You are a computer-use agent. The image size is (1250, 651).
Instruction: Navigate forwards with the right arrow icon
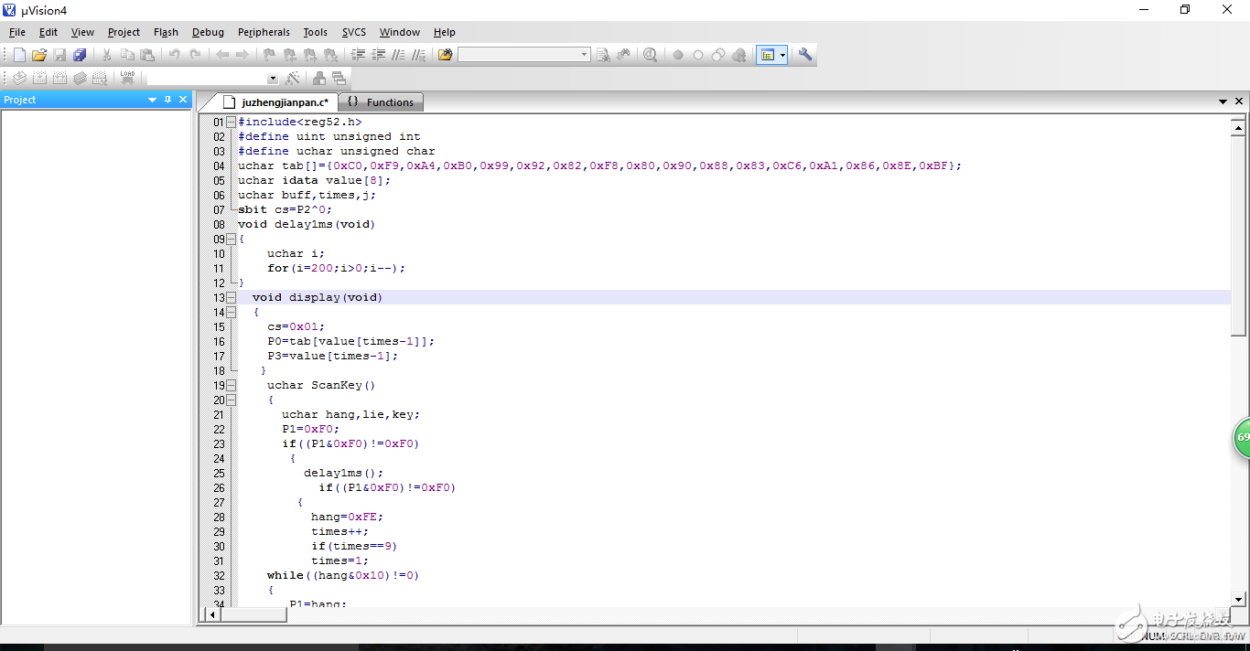pos(242,55)
